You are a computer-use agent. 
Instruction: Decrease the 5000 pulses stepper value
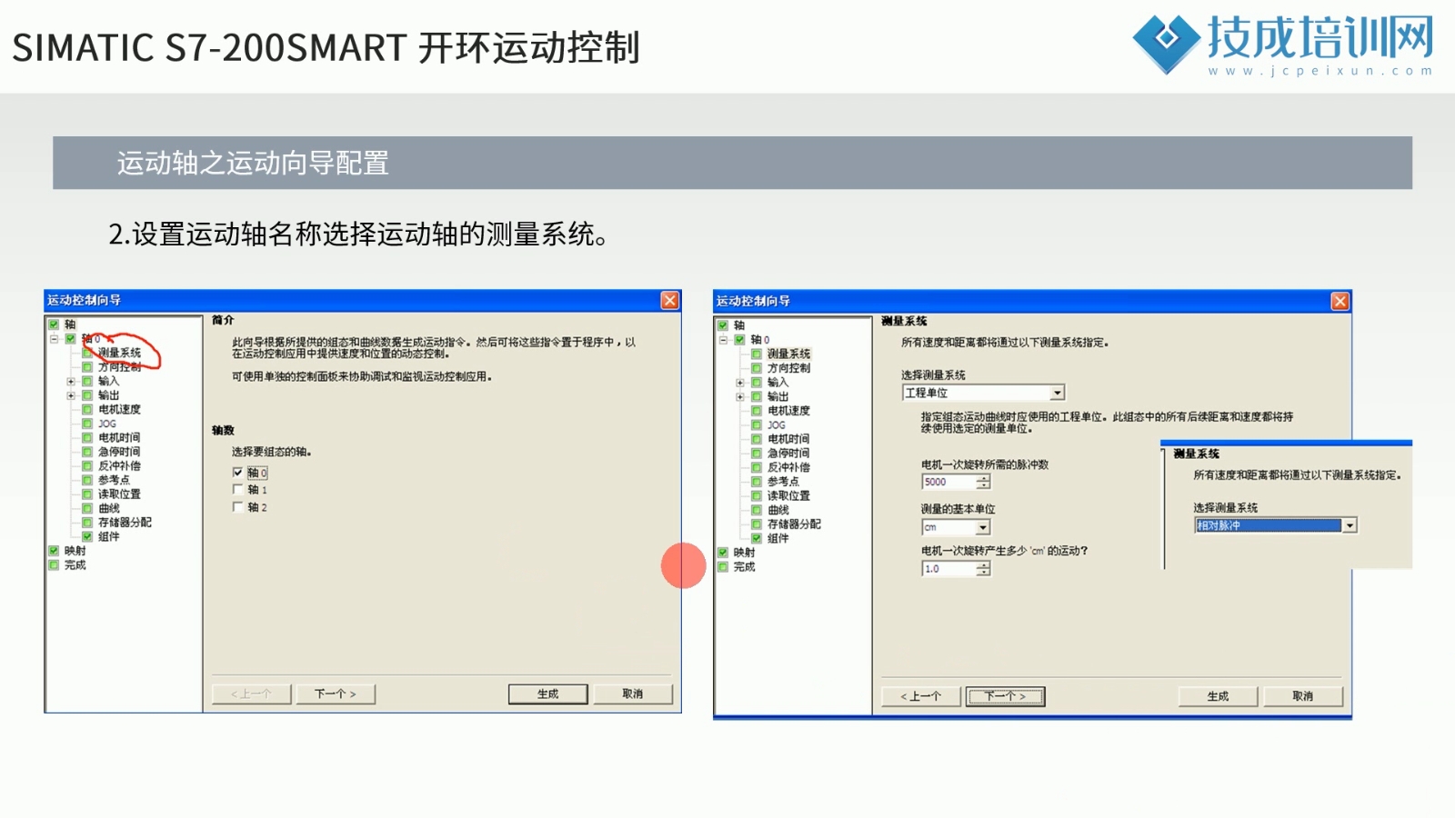pyautogui.click(x=983, y=485)
